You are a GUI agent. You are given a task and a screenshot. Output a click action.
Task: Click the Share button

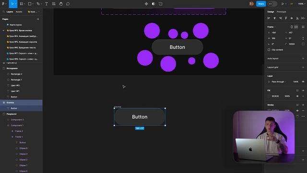pos(261,4)
